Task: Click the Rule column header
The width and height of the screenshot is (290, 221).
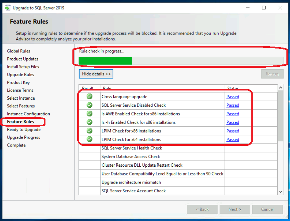Action: 163,88
